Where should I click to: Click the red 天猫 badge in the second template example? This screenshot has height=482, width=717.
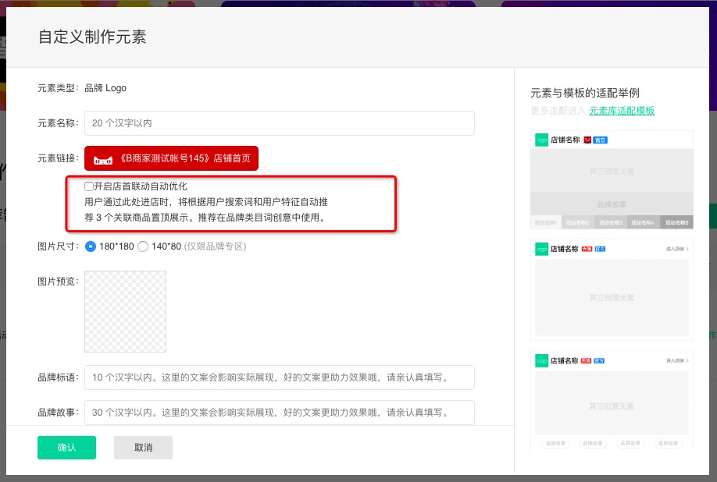tap(587, 250)
